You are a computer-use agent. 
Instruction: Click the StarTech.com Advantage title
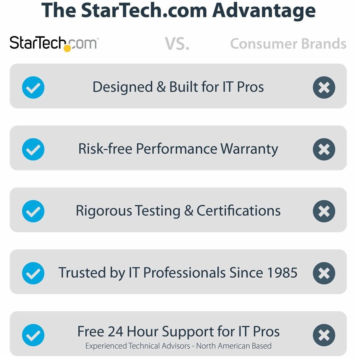tap(178, 11)
